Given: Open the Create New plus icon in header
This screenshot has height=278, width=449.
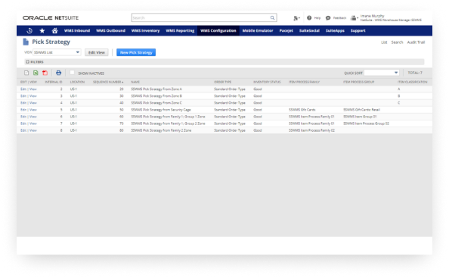Looking at the screenshot, I should click(x=296, y=18).
